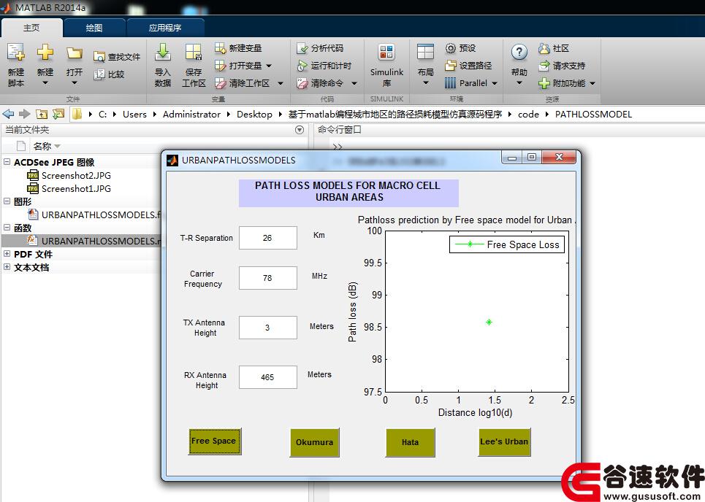
Task: Collapse the 图形 group
Action: click(x=7, y=201)
